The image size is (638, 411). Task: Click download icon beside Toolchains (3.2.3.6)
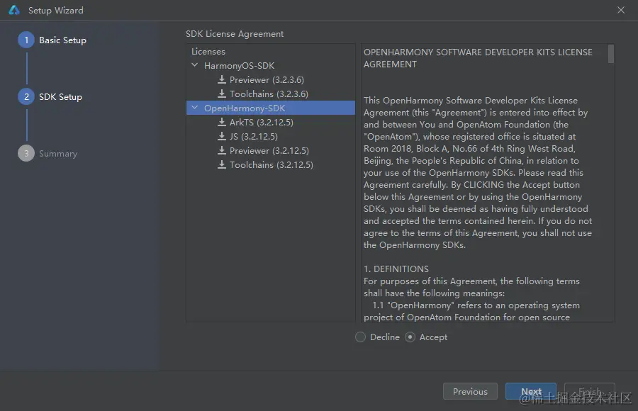coord(222,94)
